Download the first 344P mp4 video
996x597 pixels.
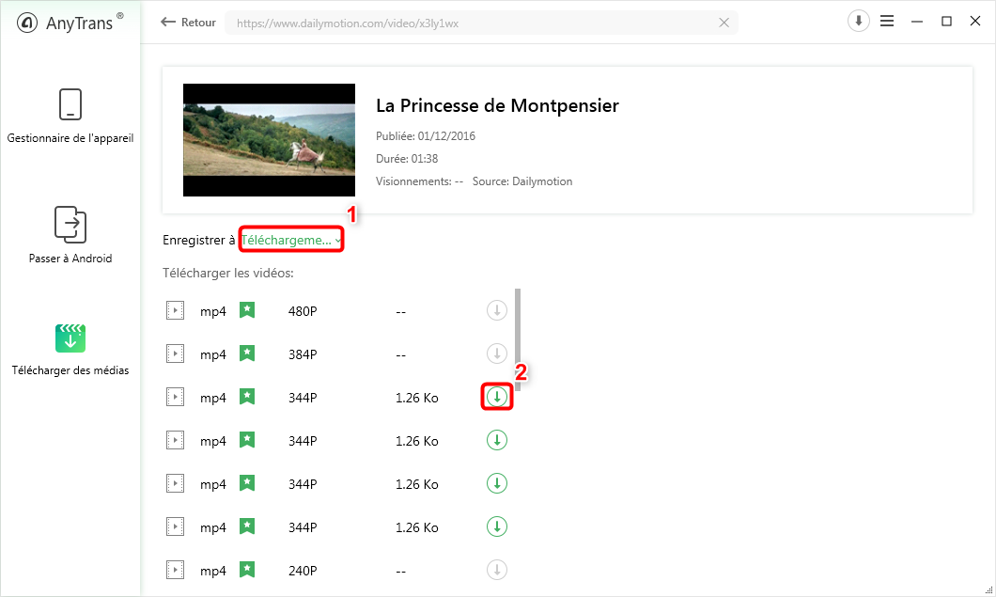(x=497, y=398)
